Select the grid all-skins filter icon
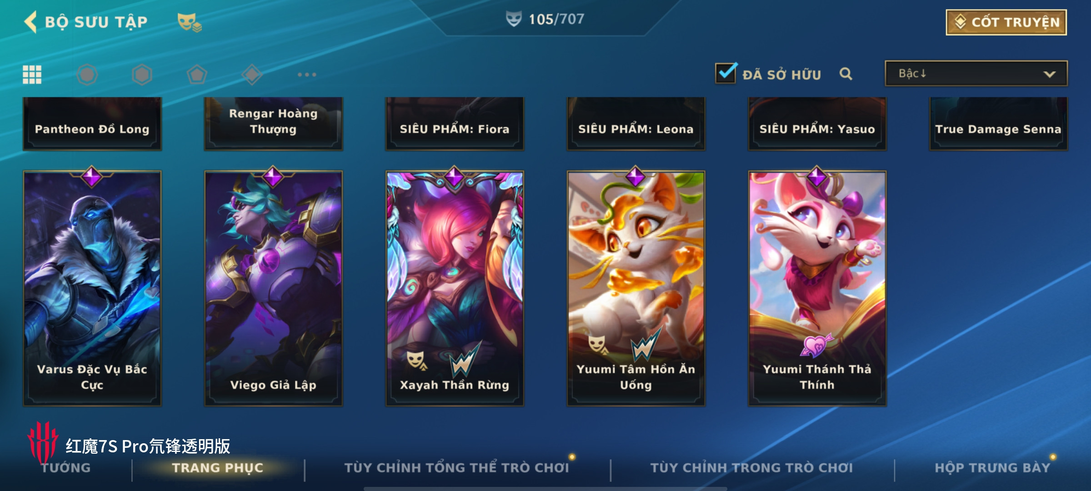This screenshot has width=1091, height=491. 32,75
